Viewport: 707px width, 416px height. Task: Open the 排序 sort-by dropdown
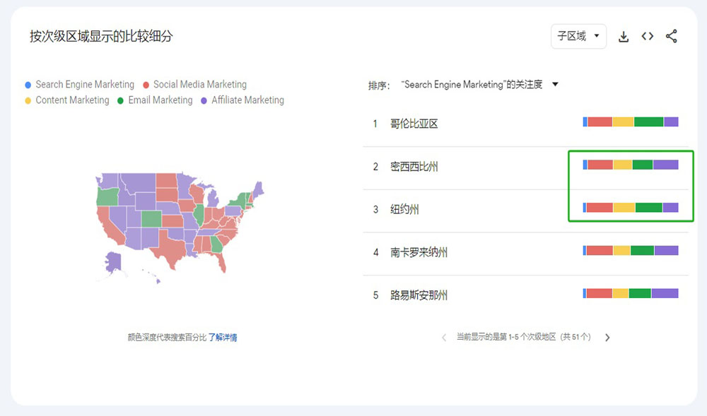[x=480, y=85]
